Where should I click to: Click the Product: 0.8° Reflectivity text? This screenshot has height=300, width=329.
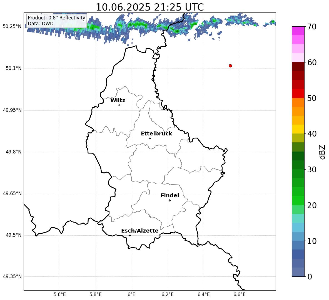[56, 18]
